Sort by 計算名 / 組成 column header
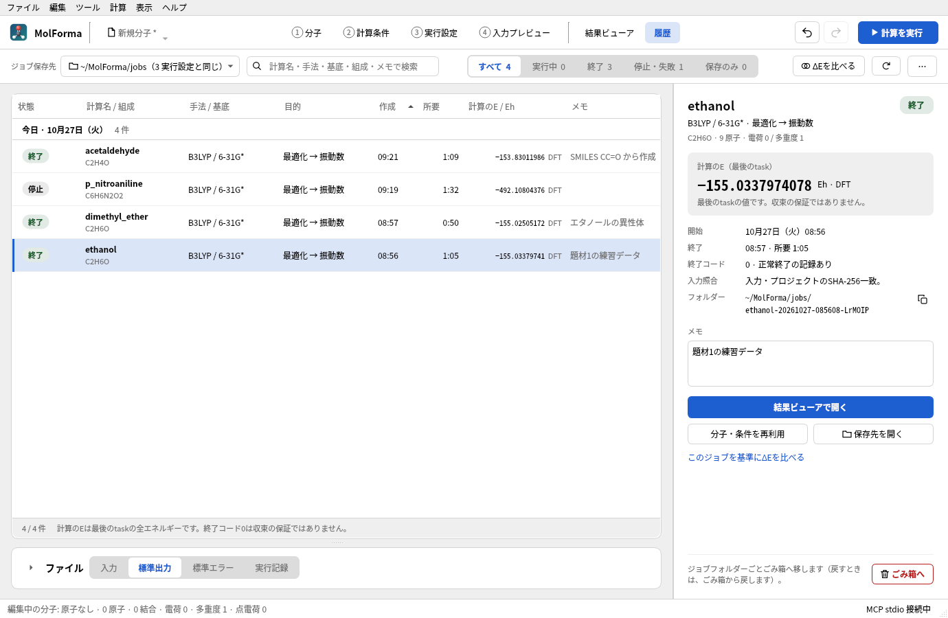 click(111, 106)
